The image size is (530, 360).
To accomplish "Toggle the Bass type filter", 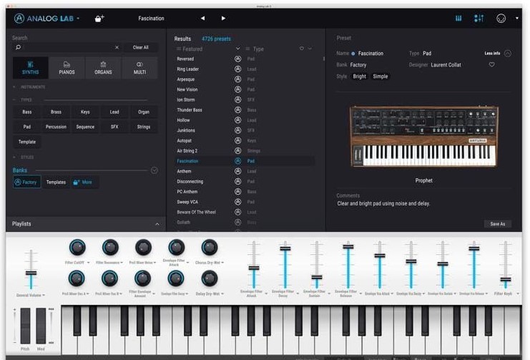I will [x=27, y=112].
